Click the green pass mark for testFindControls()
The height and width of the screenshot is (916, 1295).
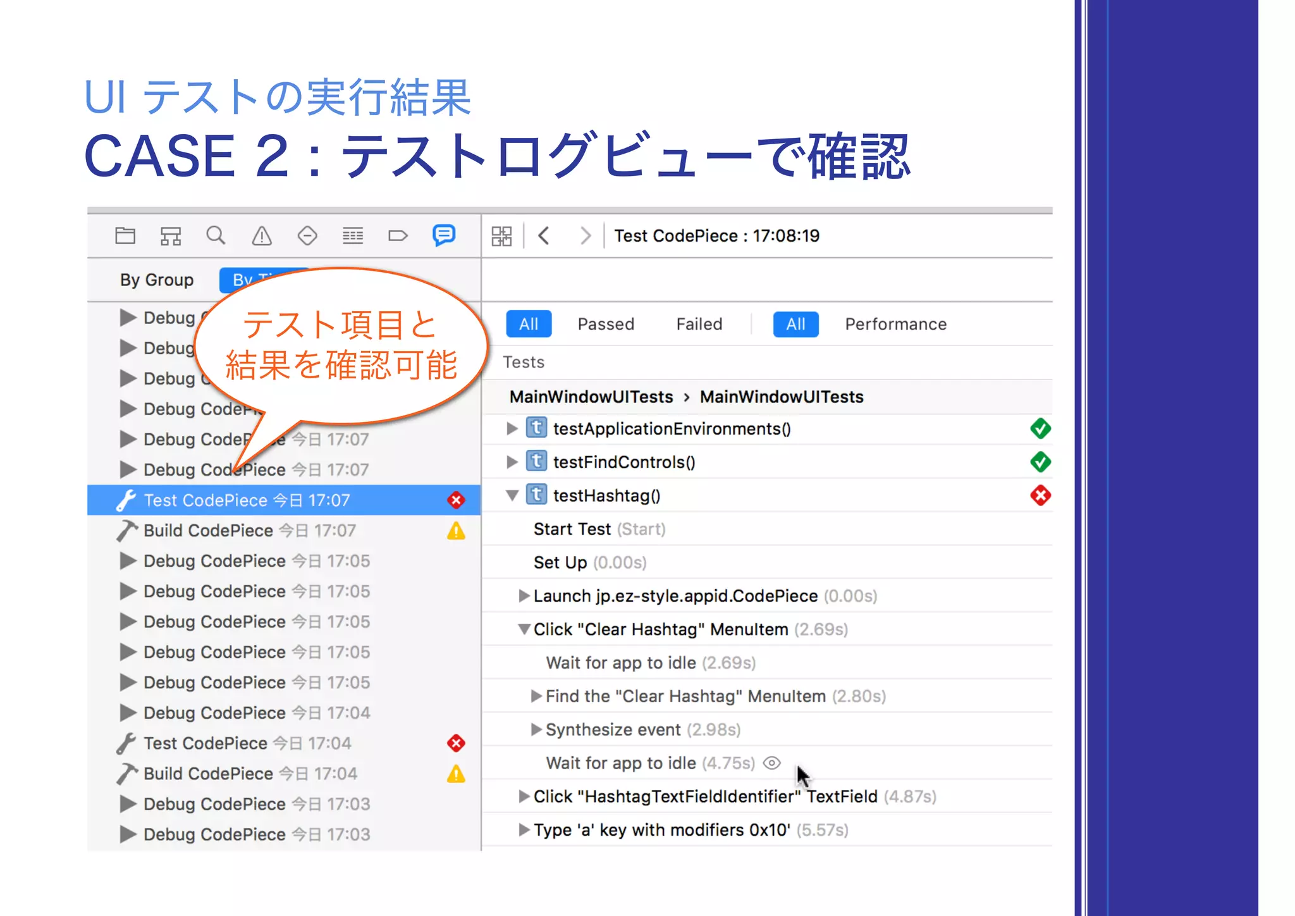pyautogui.click(x=1040, y=462)
